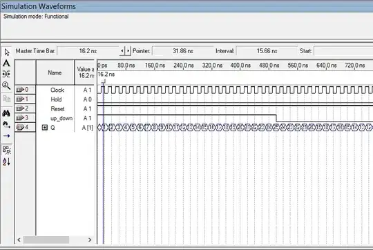Open Find with the binoculars icon
The height and width of the screenshot is (250, 373).
(x=7, y=113)
